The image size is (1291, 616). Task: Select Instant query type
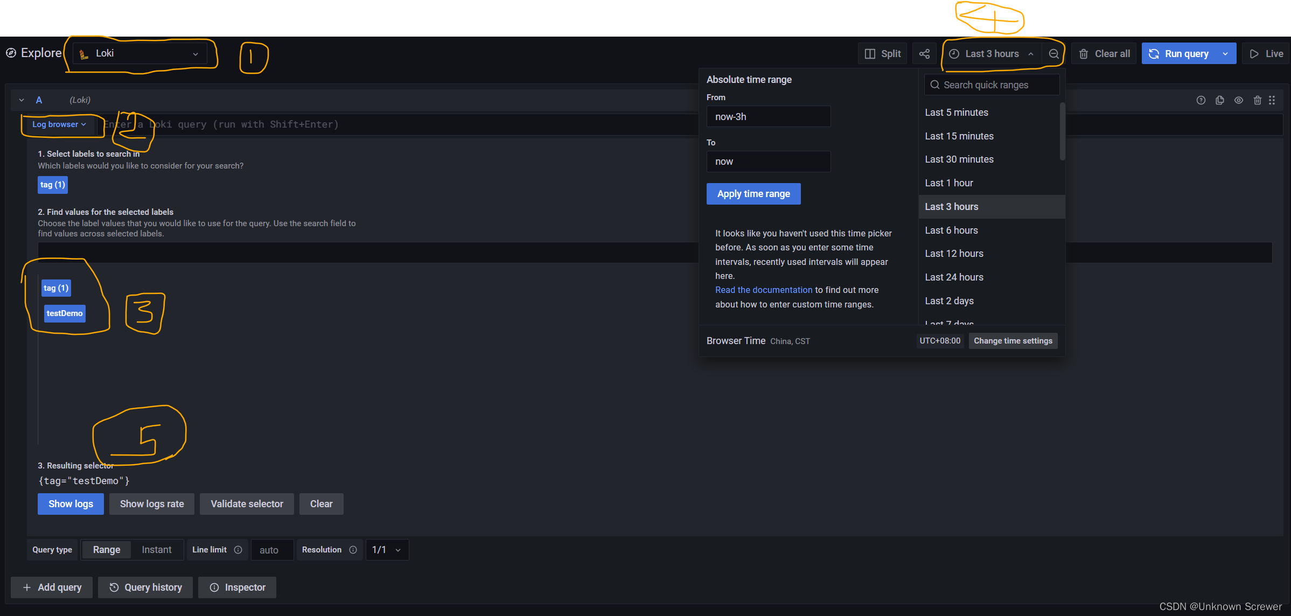tap(156, 550)
